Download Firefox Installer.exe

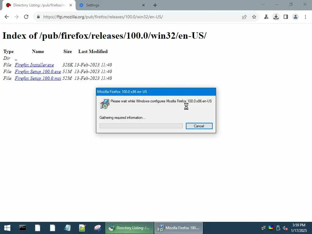click(x=34, y=65)
